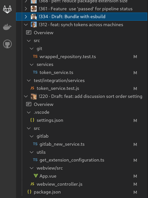Click JSON braces icon of package.json
Image resolution: width=148 pixels, height=198 pixels.
pos(29,192)
